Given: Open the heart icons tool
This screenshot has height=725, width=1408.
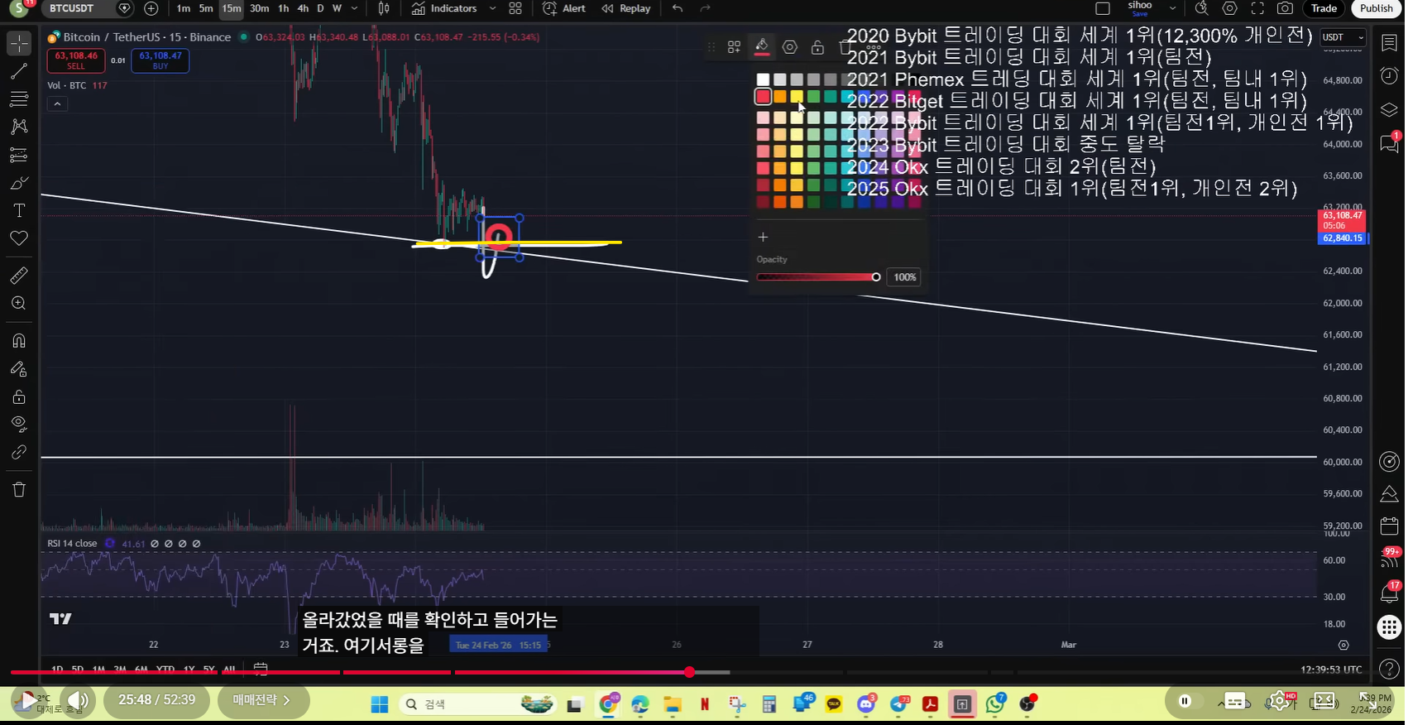Looking at the screenshot, I should point(19,238).
